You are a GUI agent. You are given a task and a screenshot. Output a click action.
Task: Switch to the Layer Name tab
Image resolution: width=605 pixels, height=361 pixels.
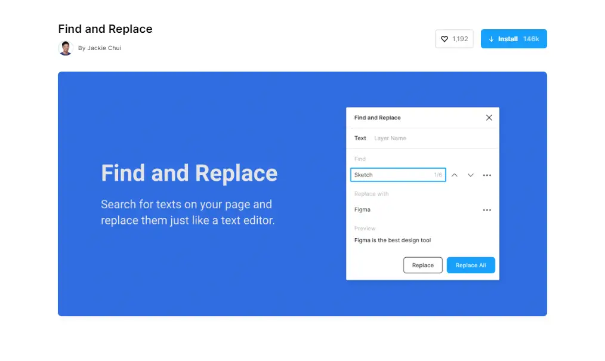click(x=390, y=138)
